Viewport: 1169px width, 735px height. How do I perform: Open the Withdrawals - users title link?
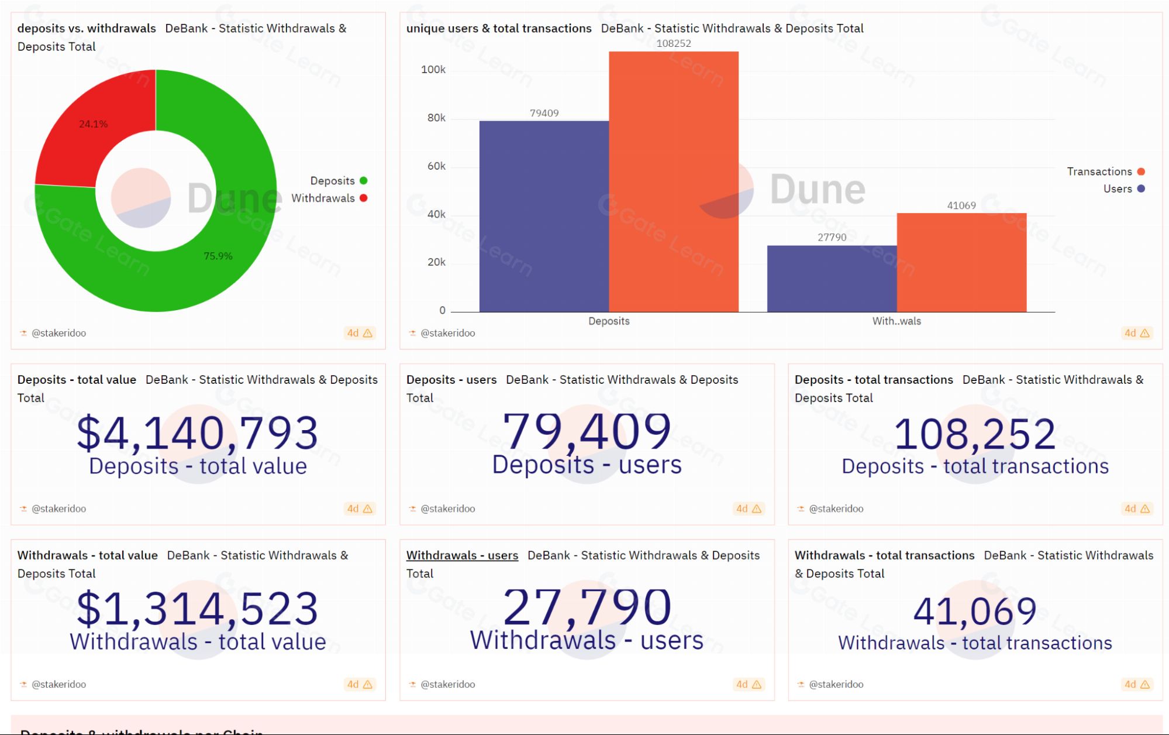pos(462,555)
